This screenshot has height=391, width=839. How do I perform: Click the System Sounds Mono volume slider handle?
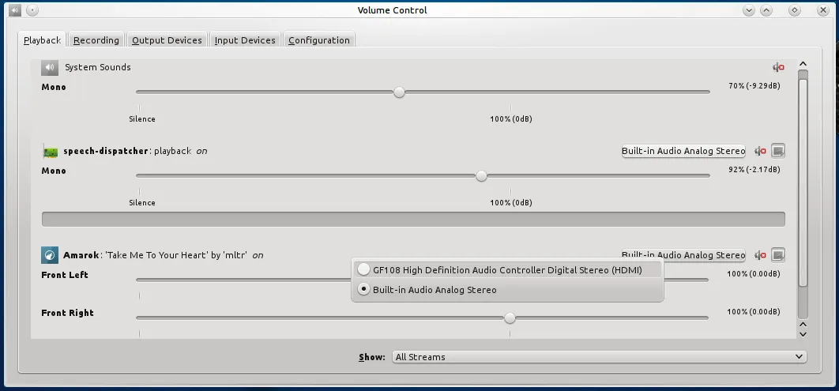click(x=399, y=92)
